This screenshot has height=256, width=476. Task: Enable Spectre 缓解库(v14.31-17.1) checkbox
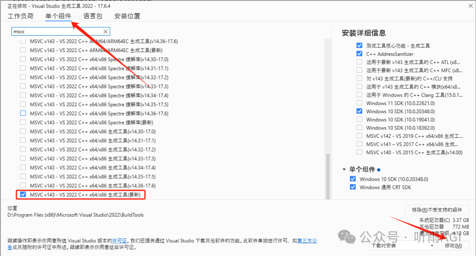(x=23, y=68)
